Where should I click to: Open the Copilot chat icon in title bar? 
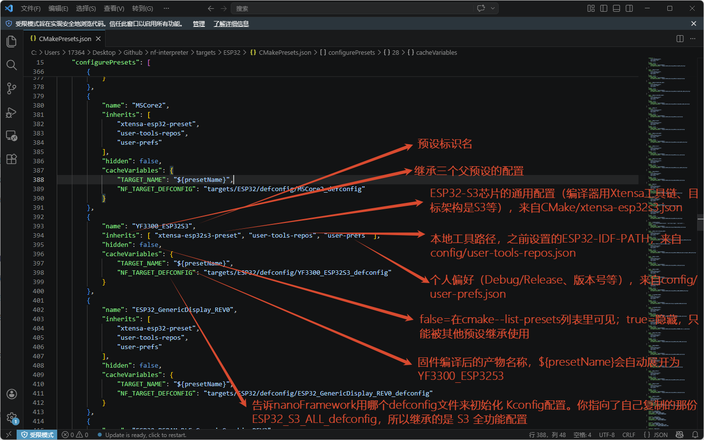click(481, 8)
